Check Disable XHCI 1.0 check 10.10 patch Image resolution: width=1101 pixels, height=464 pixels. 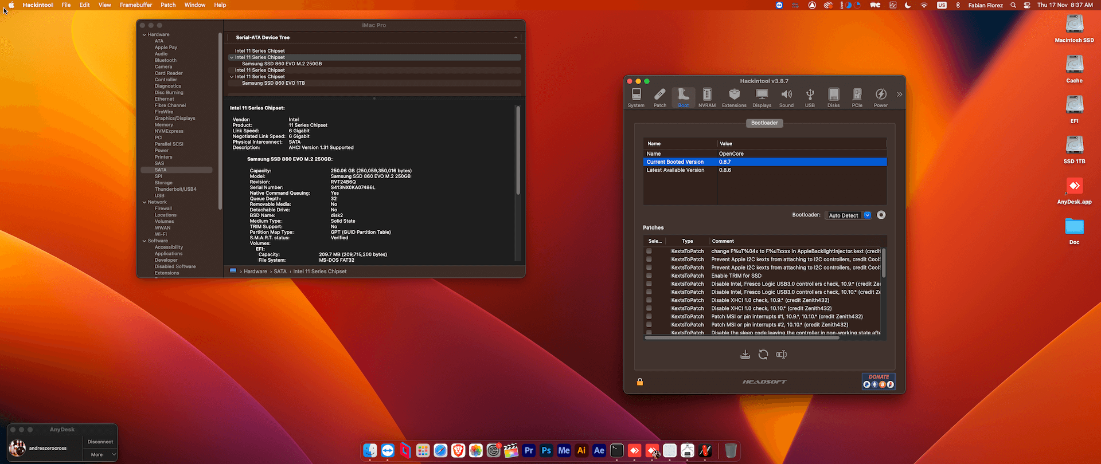[649, 308]
